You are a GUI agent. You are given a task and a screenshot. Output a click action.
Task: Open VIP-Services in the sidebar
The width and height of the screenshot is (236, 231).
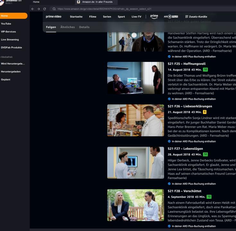pos(8,32)
